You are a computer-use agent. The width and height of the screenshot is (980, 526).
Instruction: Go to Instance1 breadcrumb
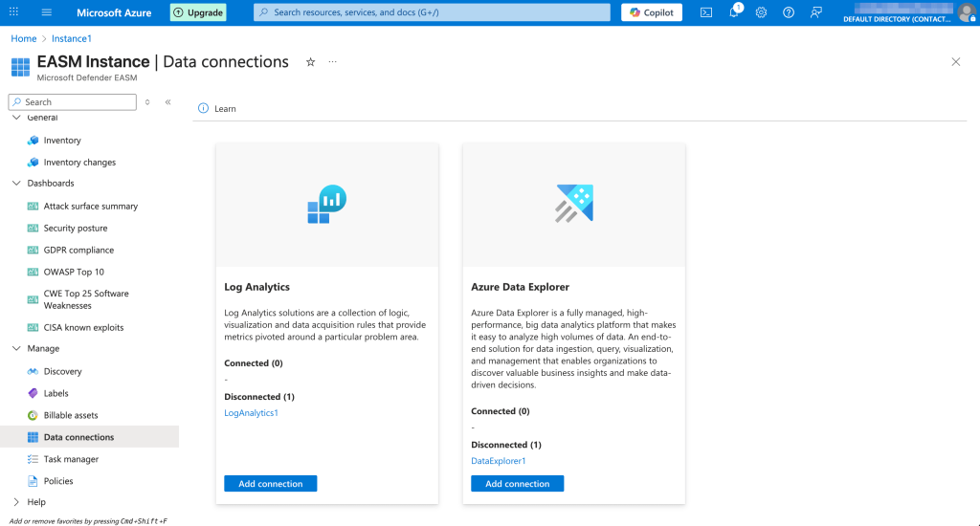click(71, 38)
